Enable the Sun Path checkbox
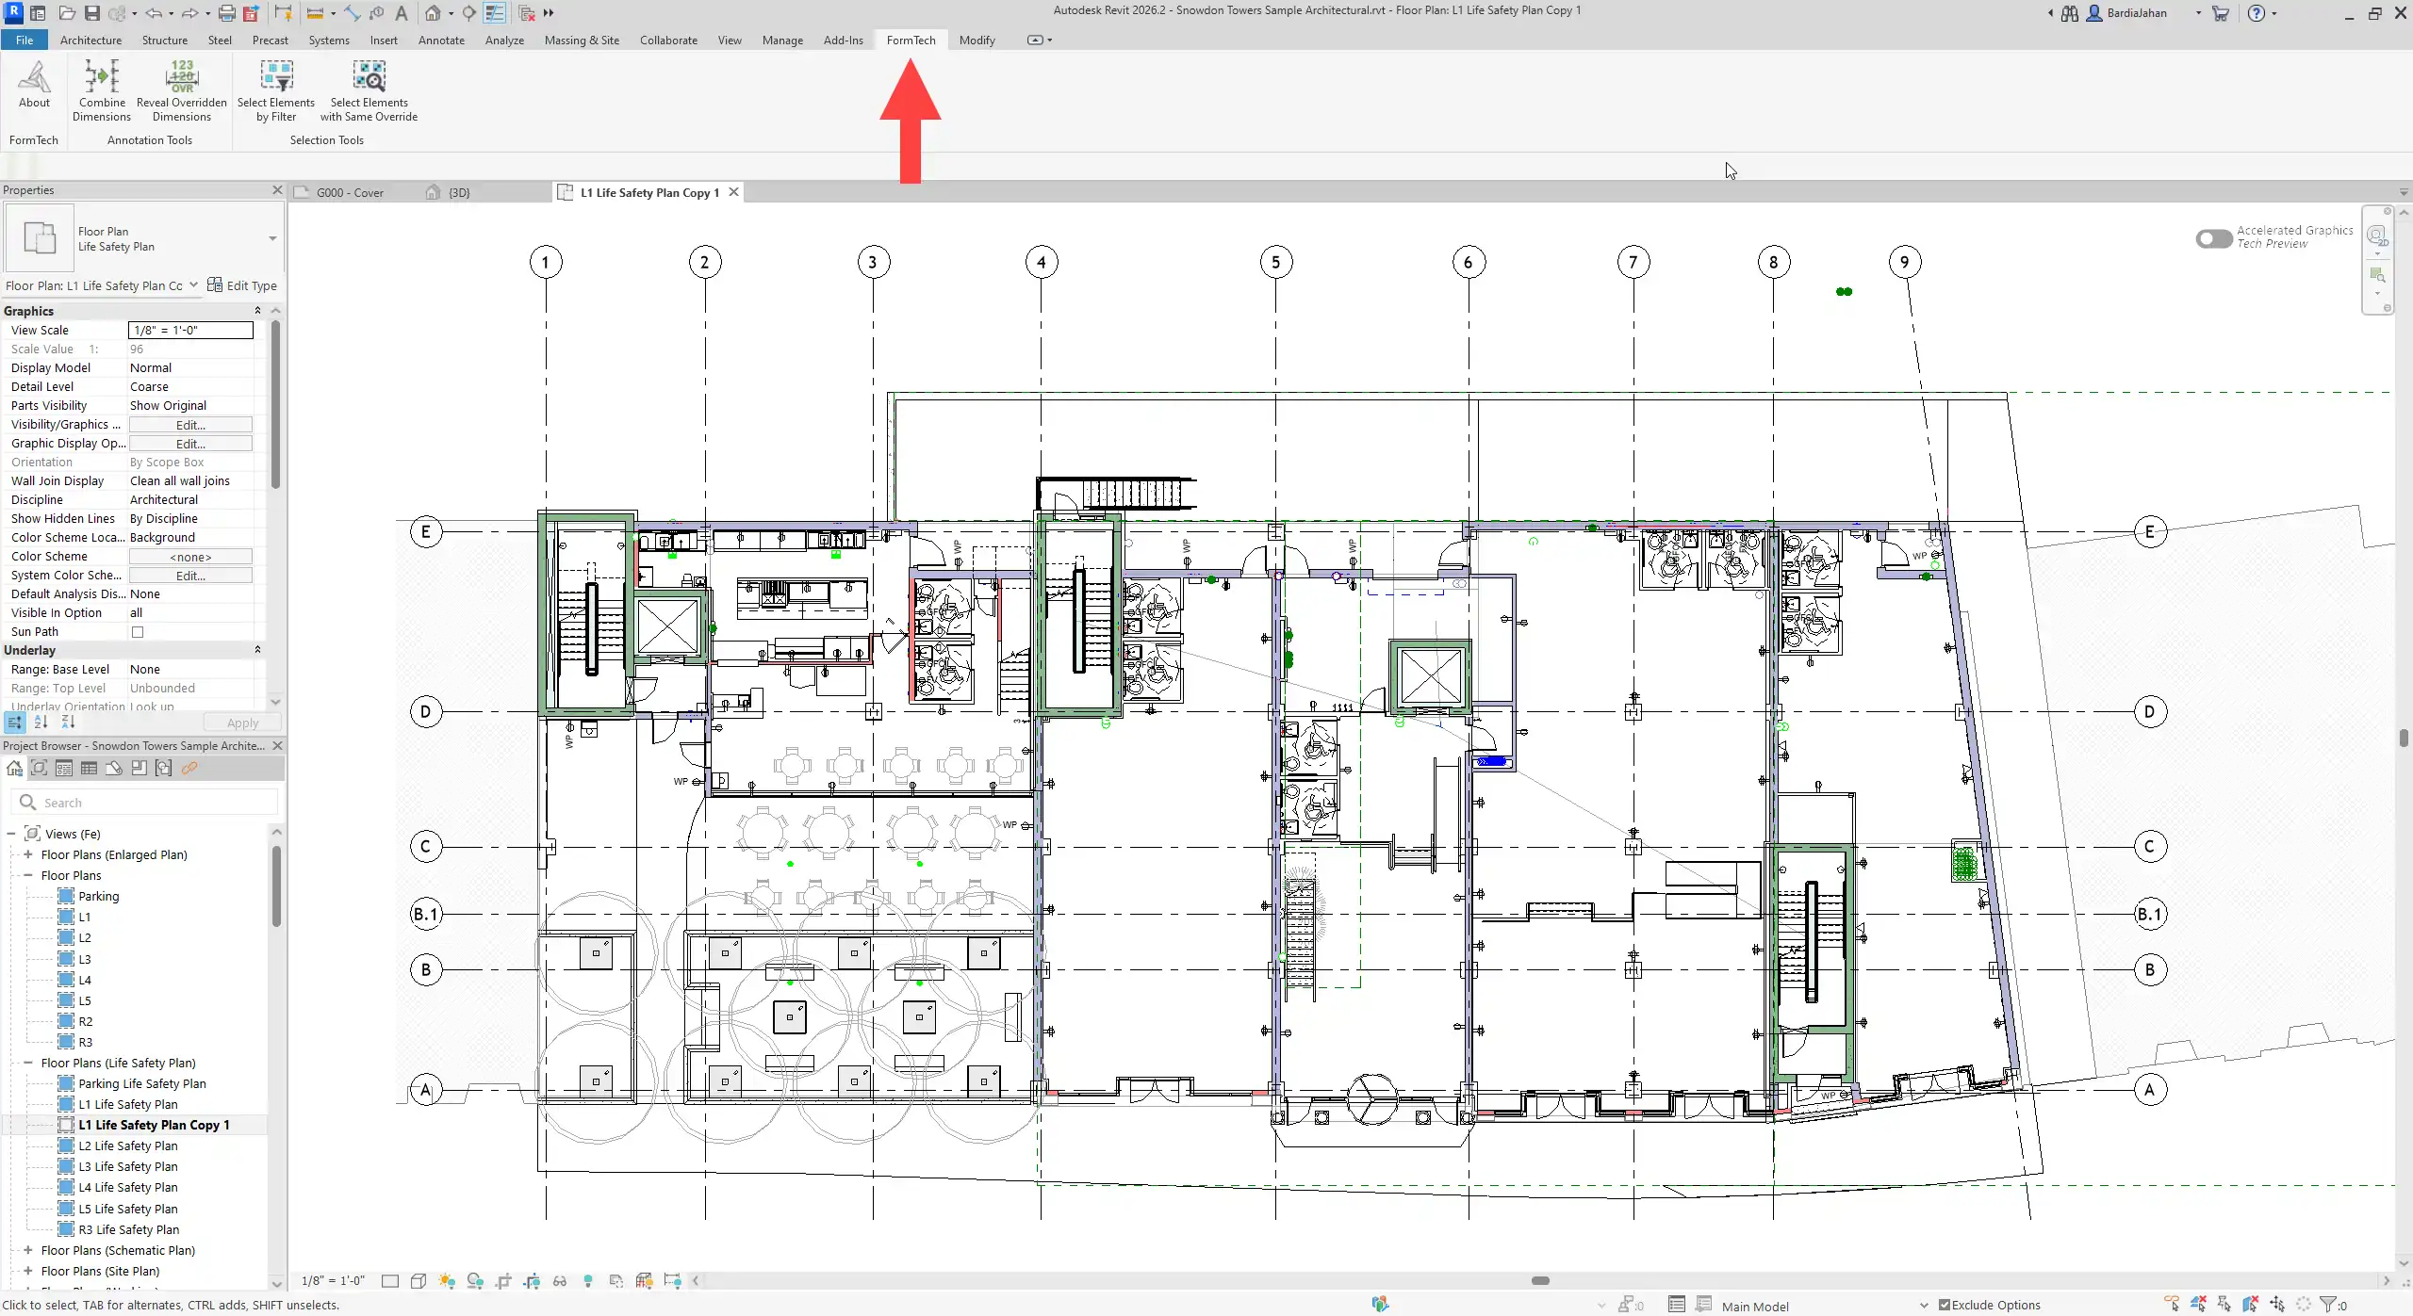 (138, 632)
